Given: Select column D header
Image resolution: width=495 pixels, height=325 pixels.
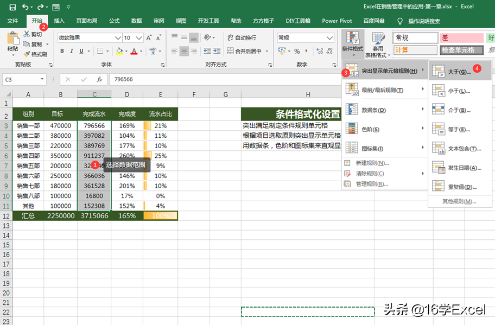Looking at the screenshot, I should [127, 94].
